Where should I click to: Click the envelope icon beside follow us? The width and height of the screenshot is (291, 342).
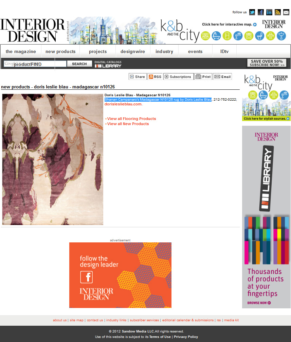click(x=286, y=12)
